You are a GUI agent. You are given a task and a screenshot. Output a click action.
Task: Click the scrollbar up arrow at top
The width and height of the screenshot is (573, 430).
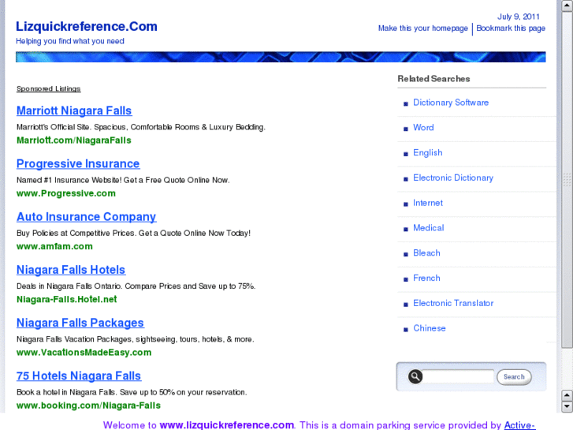(x=567, y=6)
